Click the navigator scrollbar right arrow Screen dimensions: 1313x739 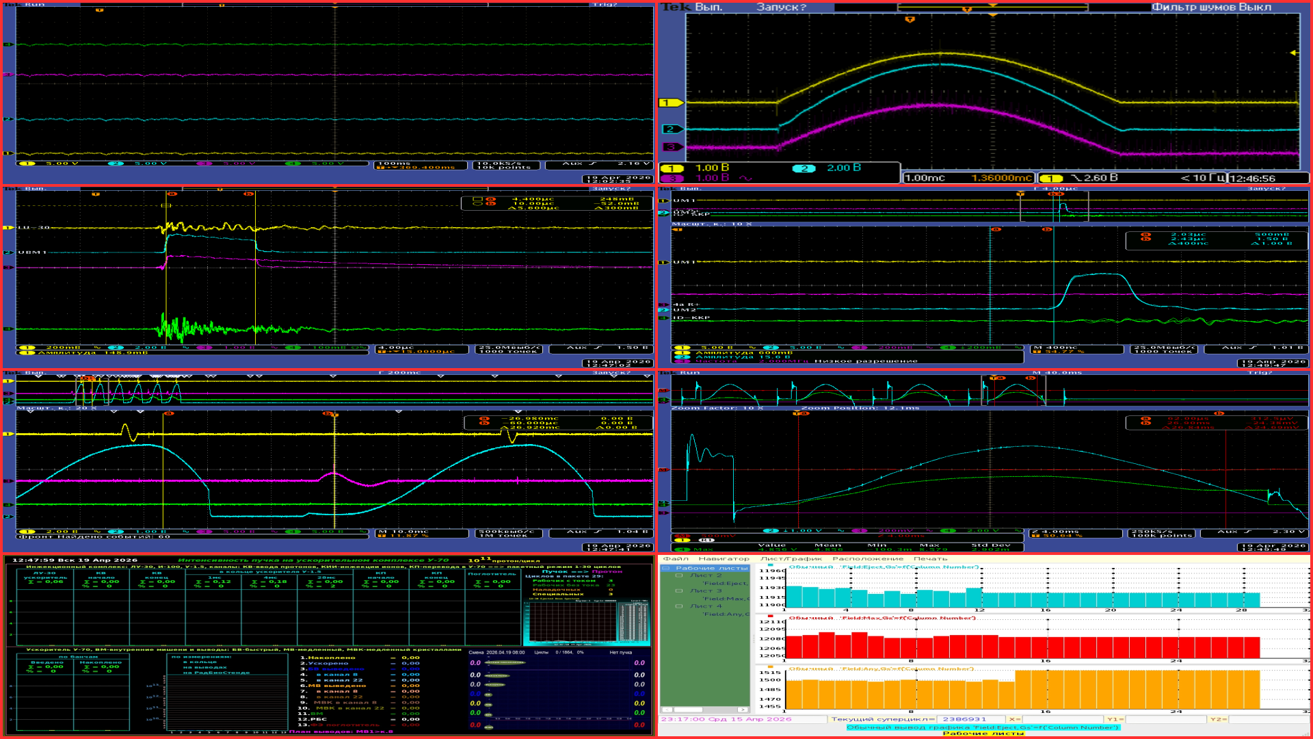[743, 710]
